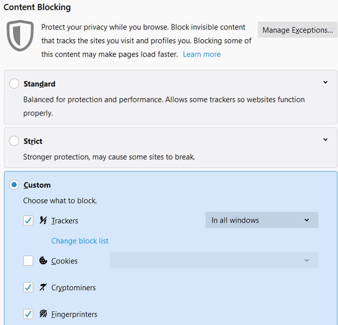Click 'Balanced for protection and performance' text

pos(93,100)
